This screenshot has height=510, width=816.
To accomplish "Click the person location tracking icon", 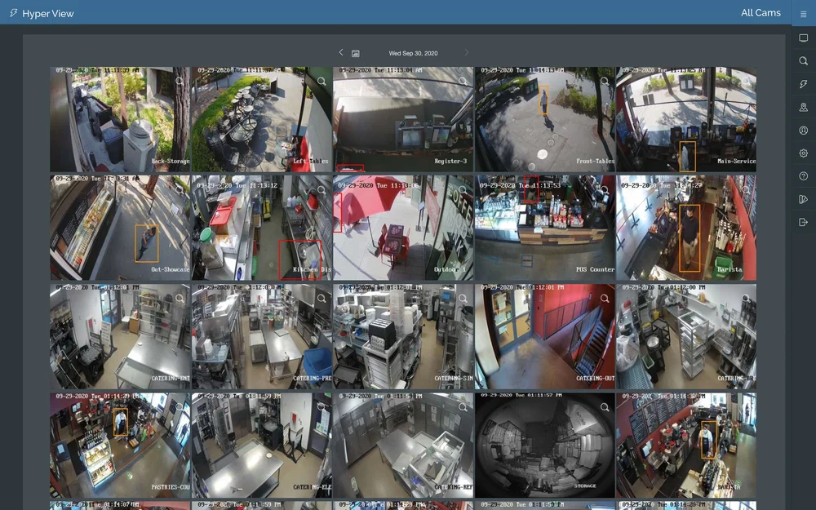I will point(802,106).
